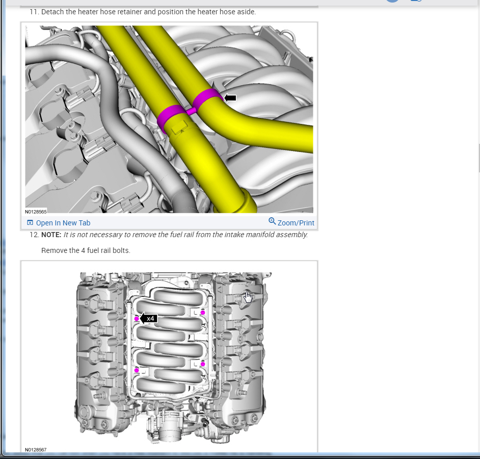Viewport: 480px width, 459px height.
Task: Click the Open In New Tab icon
Action: click(30, 223)
